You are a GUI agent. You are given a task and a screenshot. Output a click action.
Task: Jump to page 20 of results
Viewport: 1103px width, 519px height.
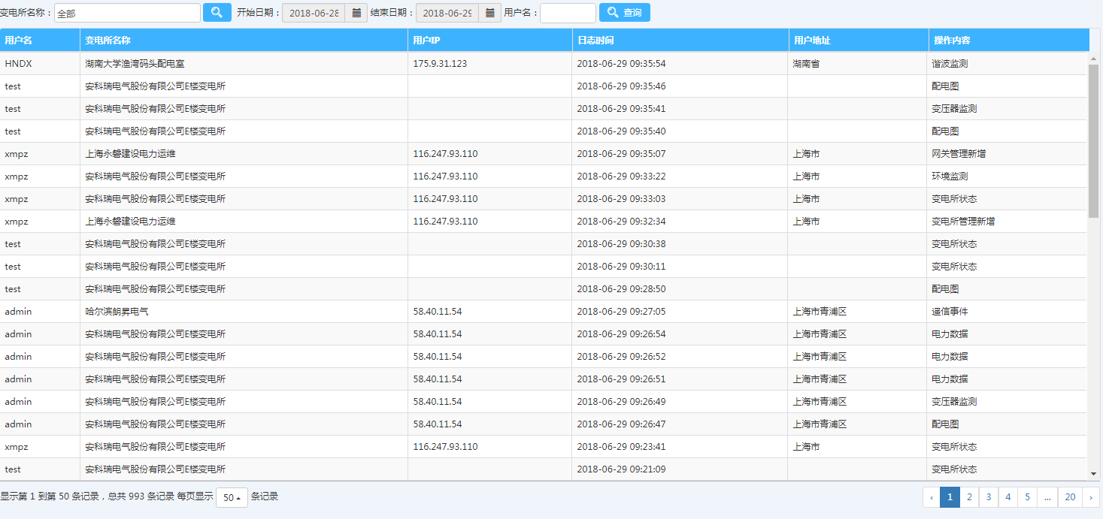[x=1069, y=497]
